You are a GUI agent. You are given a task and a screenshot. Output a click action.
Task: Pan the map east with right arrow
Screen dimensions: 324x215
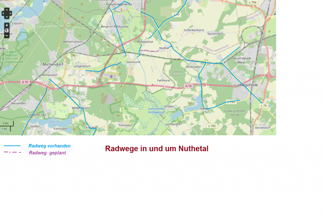click(x=10, y=13)
